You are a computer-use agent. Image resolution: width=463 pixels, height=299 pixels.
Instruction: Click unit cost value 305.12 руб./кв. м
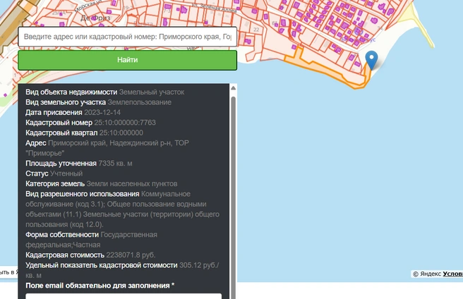pyautogui.click(x=122, y=270)
